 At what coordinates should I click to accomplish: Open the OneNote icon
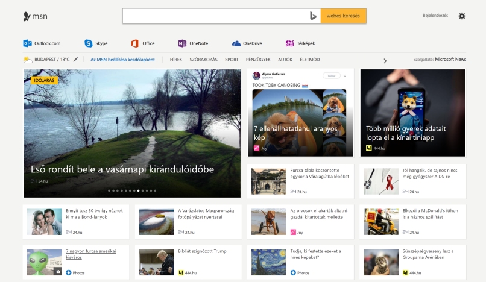click(x=182, y=43)
